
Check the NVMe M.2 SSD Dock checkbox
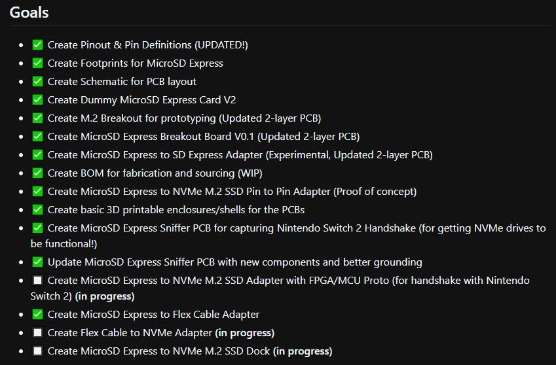click(x=37, y=351)
